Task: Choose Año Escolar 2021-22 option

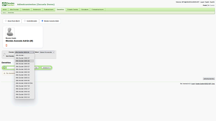Action: (x=25, y=75)
